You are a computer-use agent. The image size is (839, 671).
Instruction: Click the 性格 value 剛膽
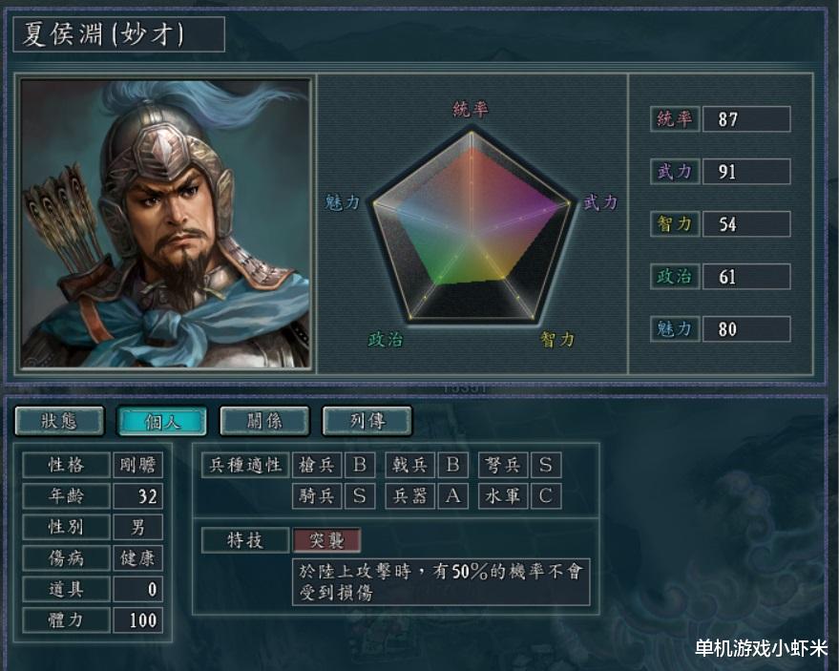138,465
